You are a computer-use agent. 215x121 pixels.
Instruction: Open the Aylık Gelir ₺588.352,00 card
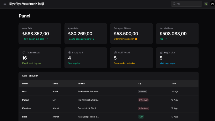[40, 34]
